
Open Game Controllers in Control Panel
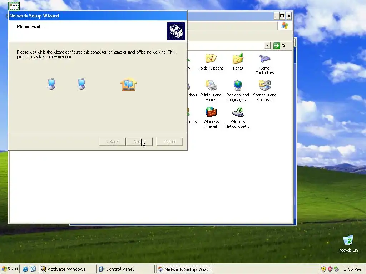pos(264,64)
